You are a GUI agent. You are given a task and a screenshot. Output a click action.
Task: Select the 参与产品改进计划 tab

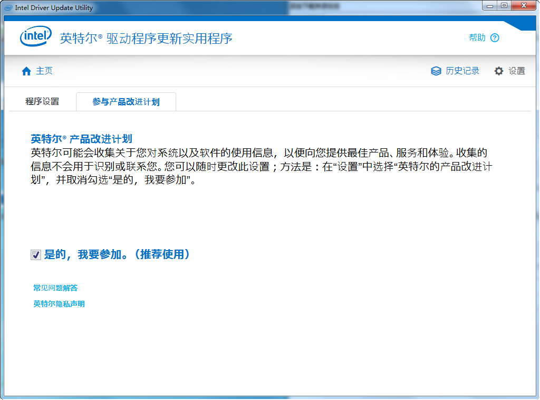[x=126, y=102]
